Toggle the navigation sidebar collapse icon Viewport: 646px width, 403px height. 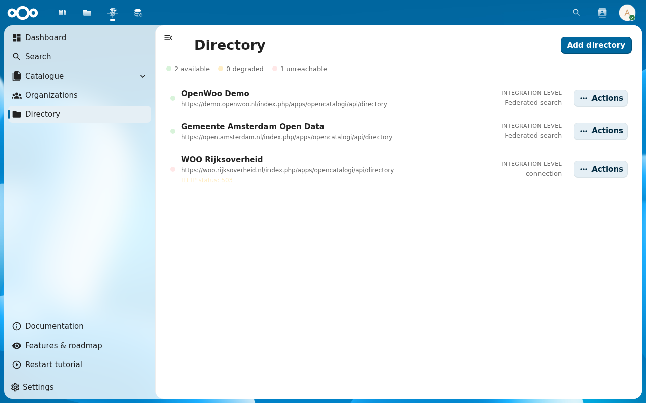168,38
